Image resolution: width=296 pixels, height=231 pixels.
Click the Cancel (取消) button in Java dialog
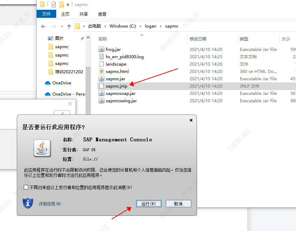point(178,204)
